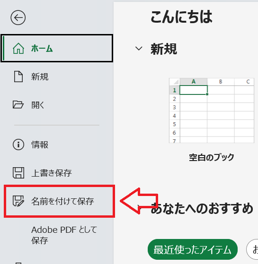
Task: Choose 上書き保存 to save
Action: [57, 173]
